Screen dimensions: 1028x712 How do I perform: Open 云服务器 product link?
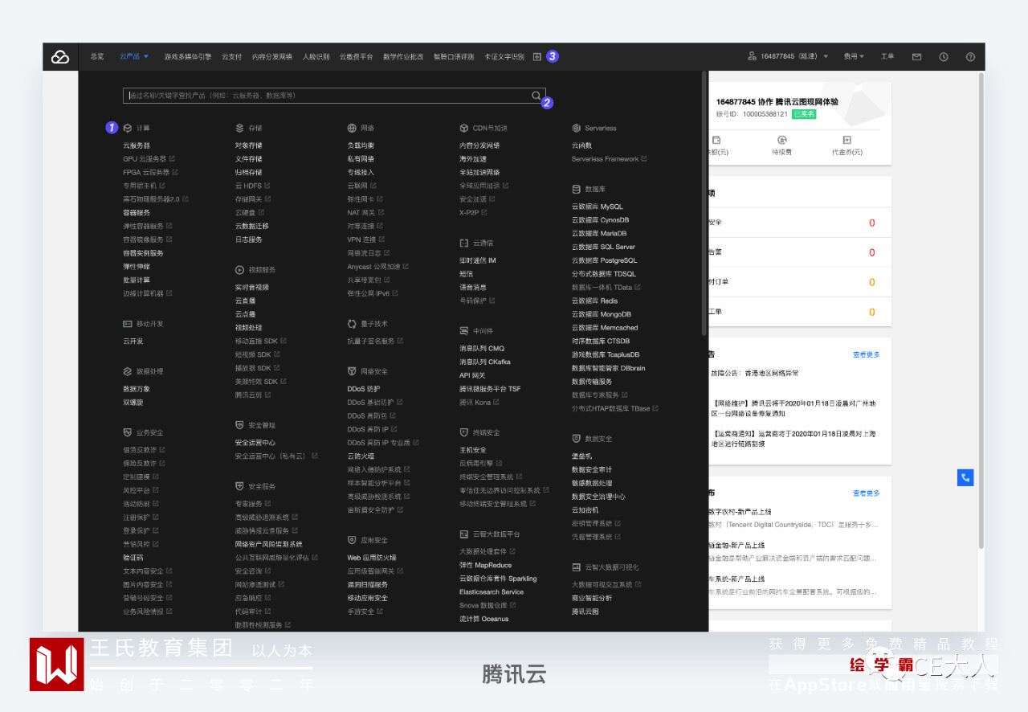click(x=137, y=145)
